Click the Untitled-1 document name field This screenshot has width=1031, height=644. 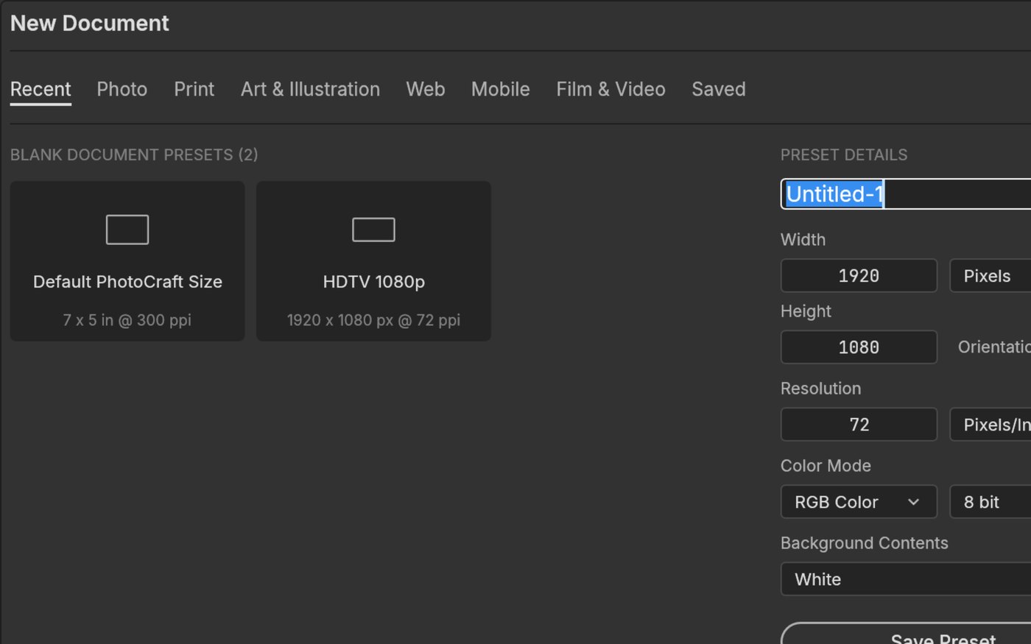pos(906,194)
